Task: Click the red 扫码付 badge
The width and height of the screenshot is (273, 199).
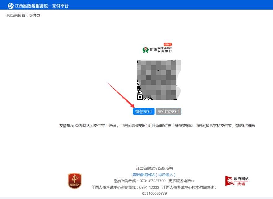Action: [x=168, y=45]
